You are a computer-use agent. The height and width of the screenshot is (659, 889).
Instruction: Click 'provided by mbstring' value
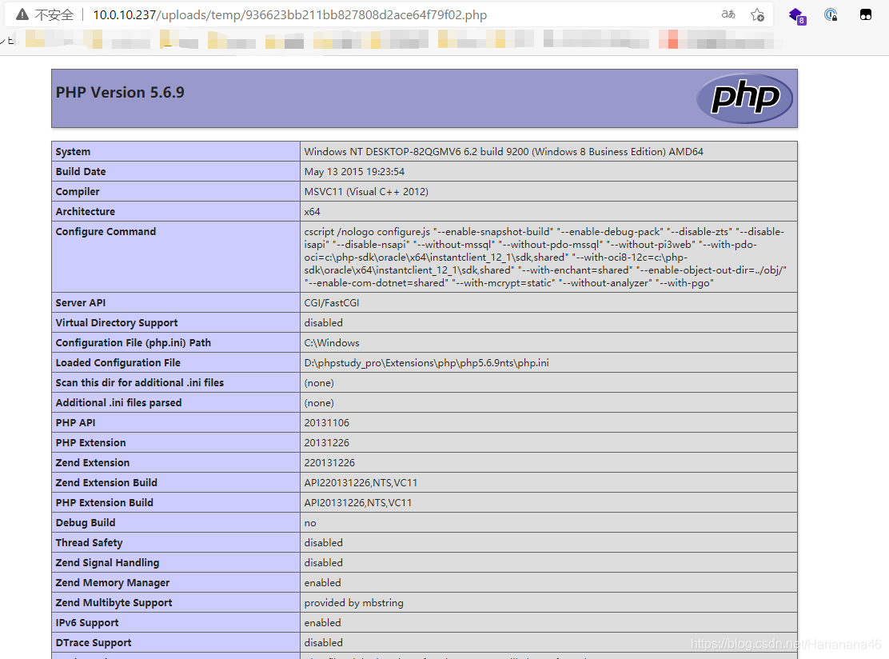point(354,602)
